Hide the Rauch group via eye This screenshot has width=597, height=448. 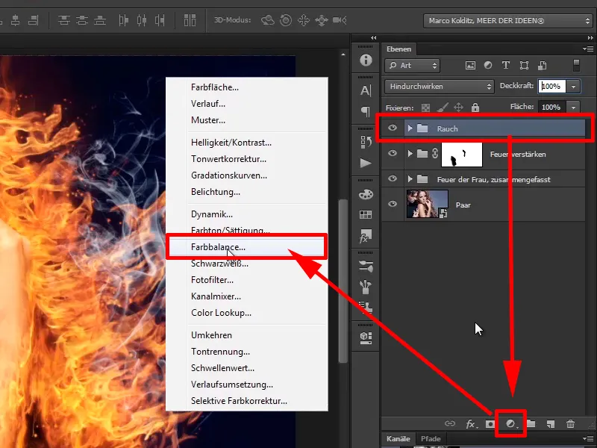[x=393, y=128]
